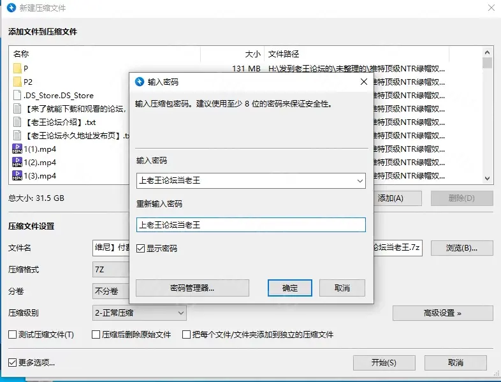Open the password history dropdown arrow
Image resolution: width=501 pixels, height=382 pixels.
[x=359, y=181]
